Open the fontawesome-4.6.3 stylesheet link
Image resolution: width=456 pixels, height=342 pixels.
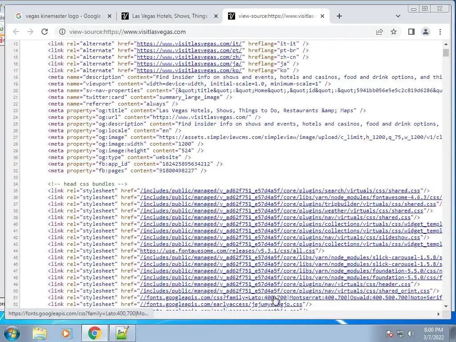point(291,197)
